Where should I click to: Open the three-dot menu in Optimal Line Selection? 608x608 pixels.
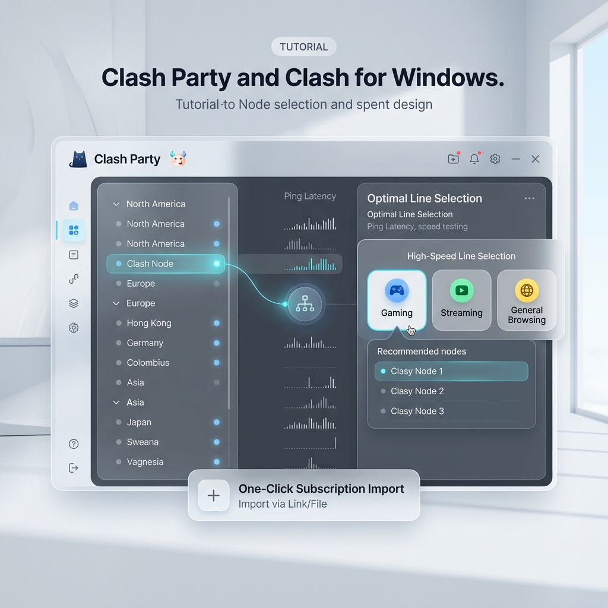click(529, 198)
